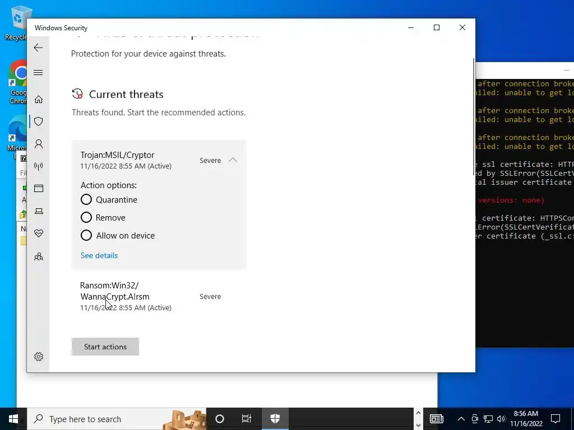Open the Windows Start menu
The height and width of the screenshot is (430, 574).
click(x=13, y=419)
